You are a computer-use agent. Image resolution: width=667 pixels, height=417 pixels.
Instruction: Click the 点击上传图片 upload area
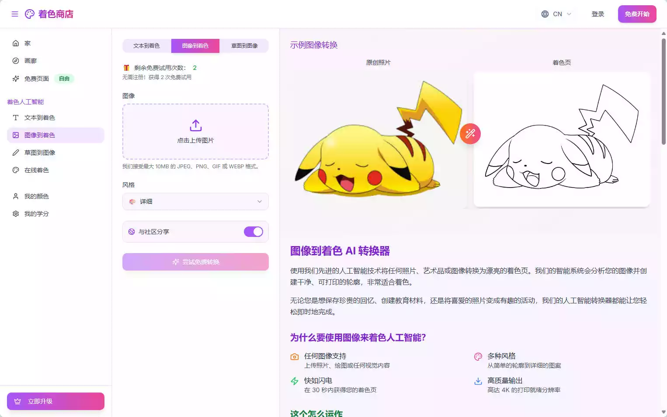pyautogui.click(x=195, y=132)
